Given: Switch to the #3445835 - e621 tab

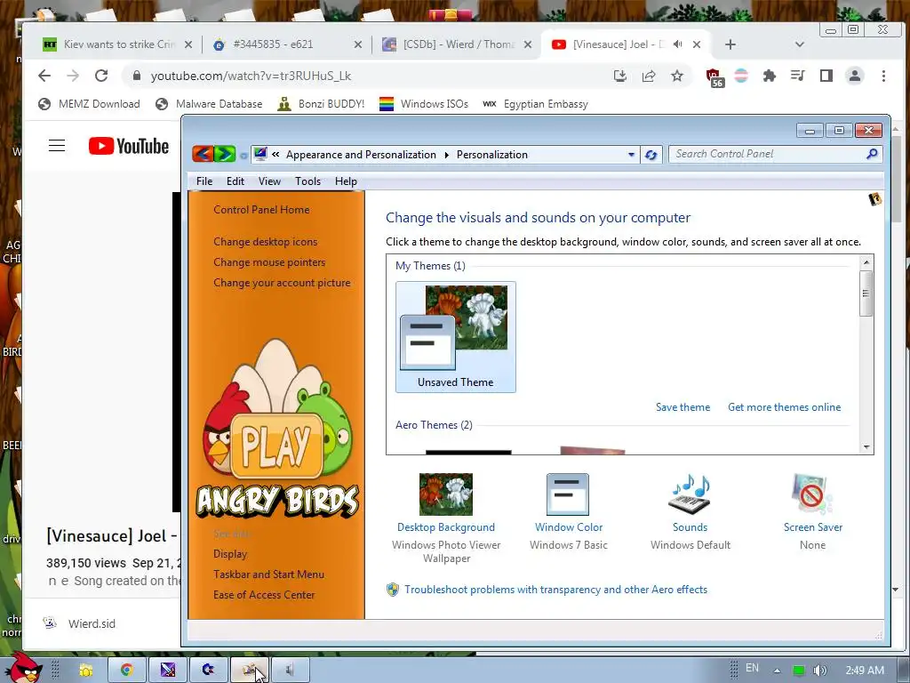Looking at the screenshot, I should point(287,44).
